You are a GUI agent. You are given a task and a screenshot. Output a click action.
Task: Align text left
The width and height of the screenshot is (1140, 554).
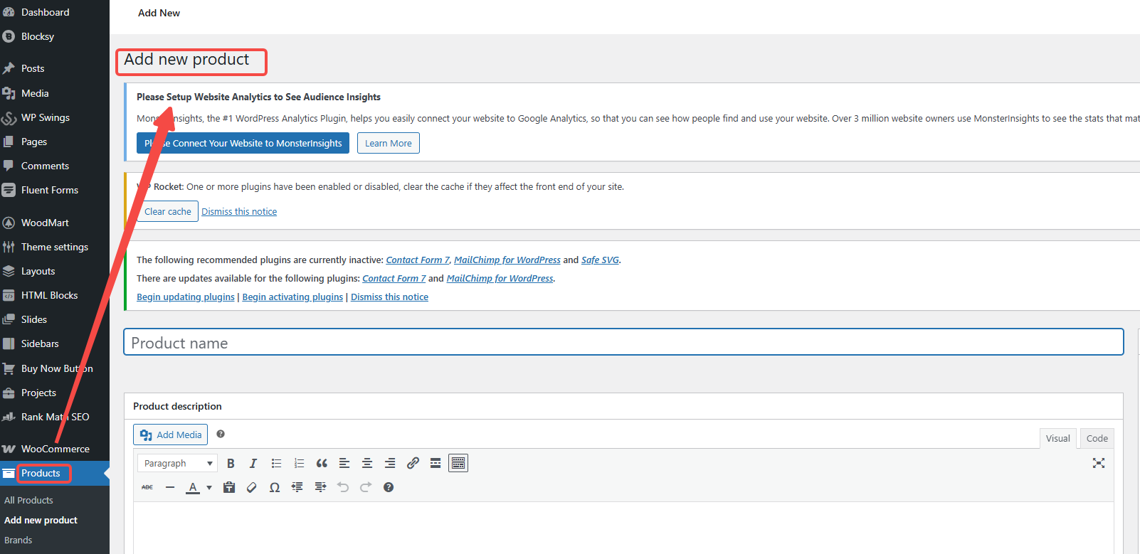[x=344, y=463]
